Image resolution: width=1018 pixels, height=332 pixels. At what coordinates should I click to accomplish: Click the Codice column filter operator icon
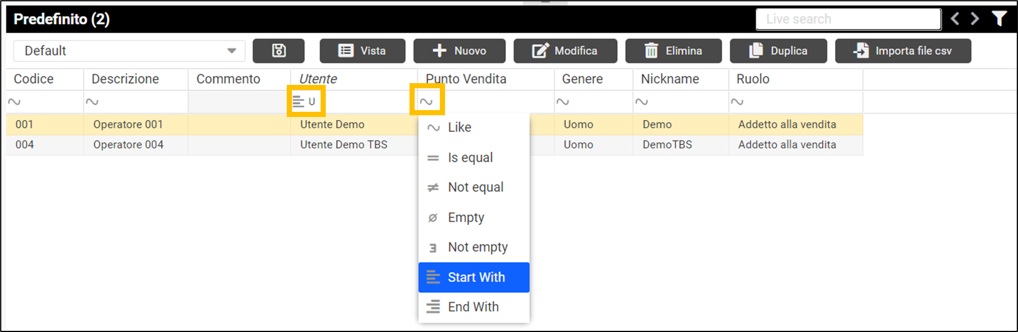click(x=14, y=101)
